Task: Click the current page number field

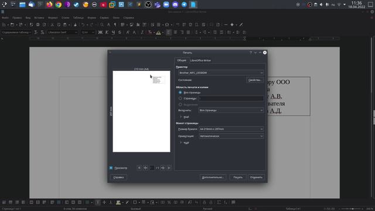Action: point(152,168)
